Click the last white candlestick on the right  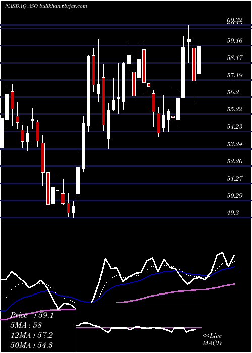(x=199, y=60)
